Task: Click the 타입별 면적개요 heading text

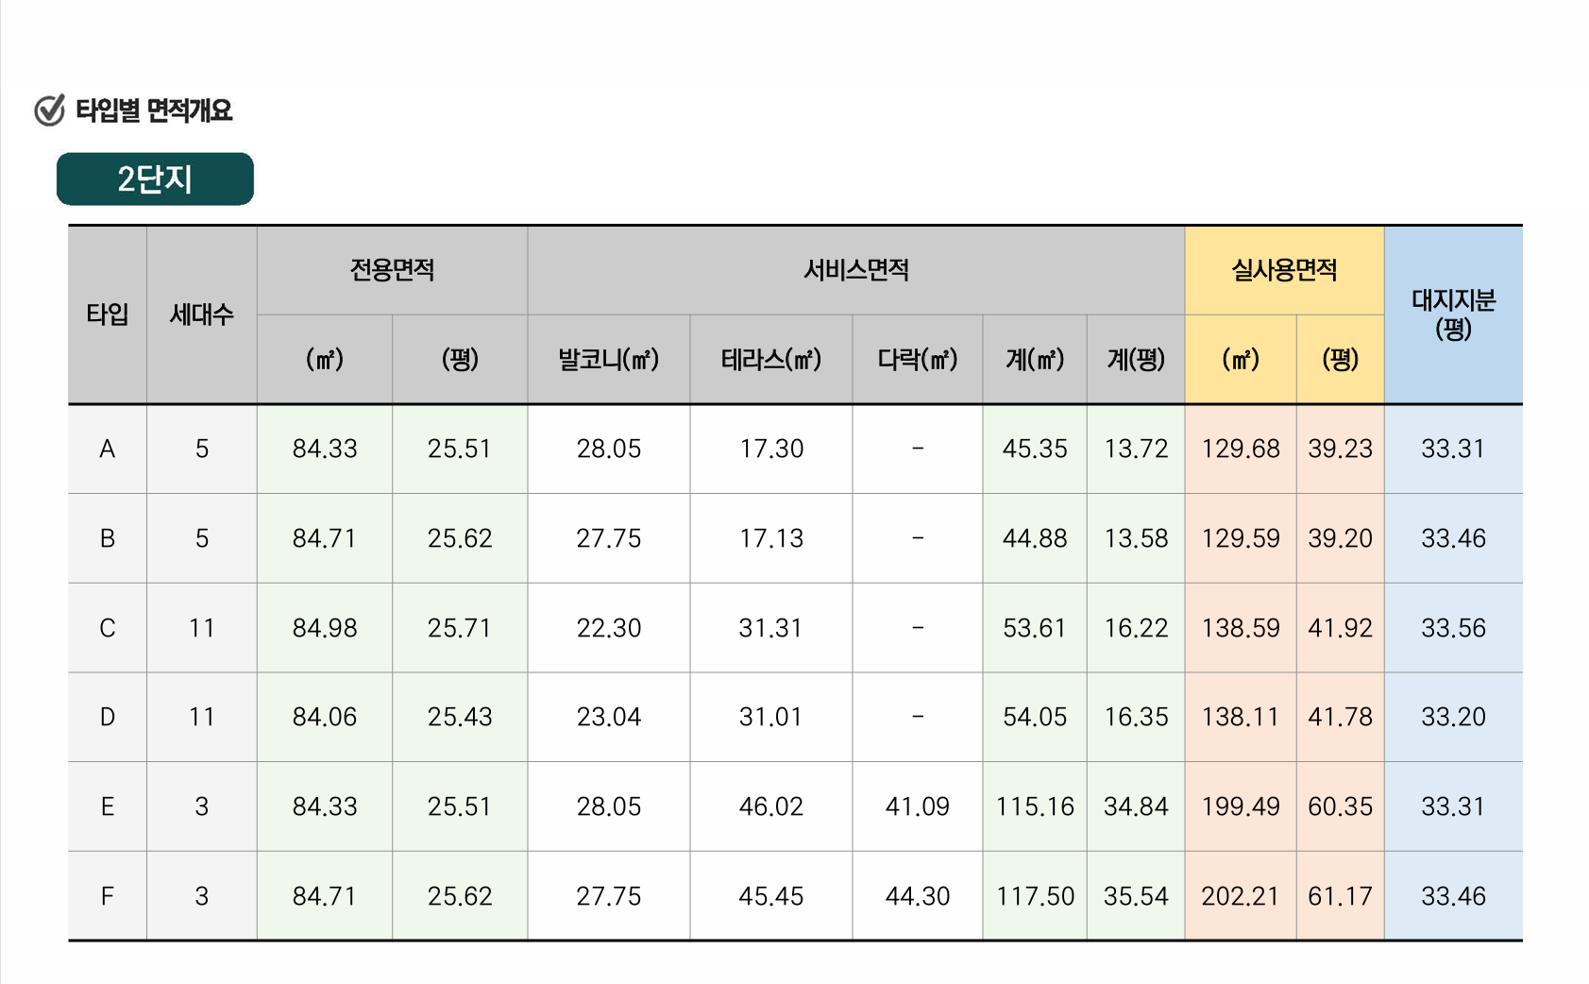Action: click(154, 110)
